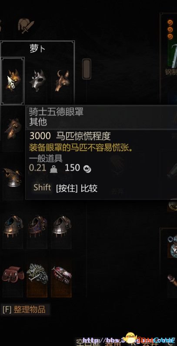Screen dimensions: 177x346
Task: Click the coin price icon beside 150
Action: click(x=87, y=169)
